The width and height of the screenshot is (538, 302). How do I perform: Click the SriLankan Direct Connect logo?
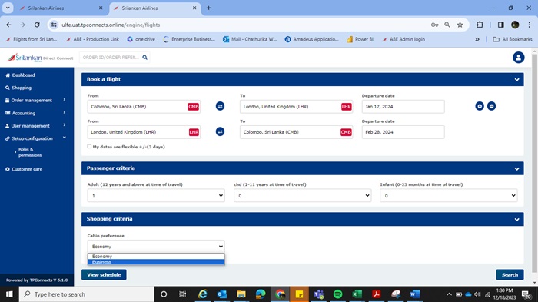[40, 58]
